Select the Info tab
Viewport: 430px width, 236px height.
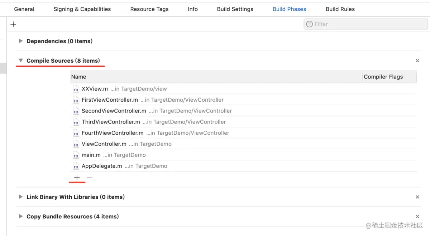[x=193, y=9]
